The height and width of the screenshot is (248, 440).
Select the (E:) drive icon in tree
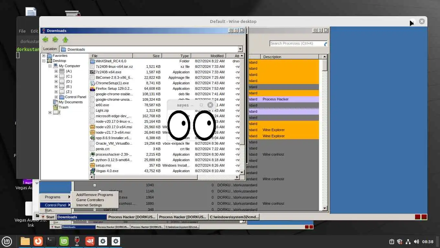(x=62, y=87)
